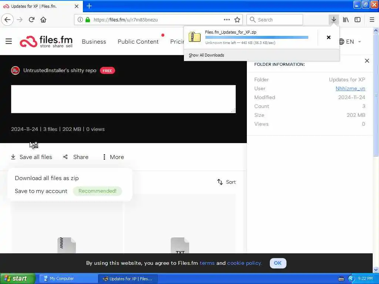The width and height of the screenshot is (379, 284).
Task: Reload the current page
Action: point(31,20)
